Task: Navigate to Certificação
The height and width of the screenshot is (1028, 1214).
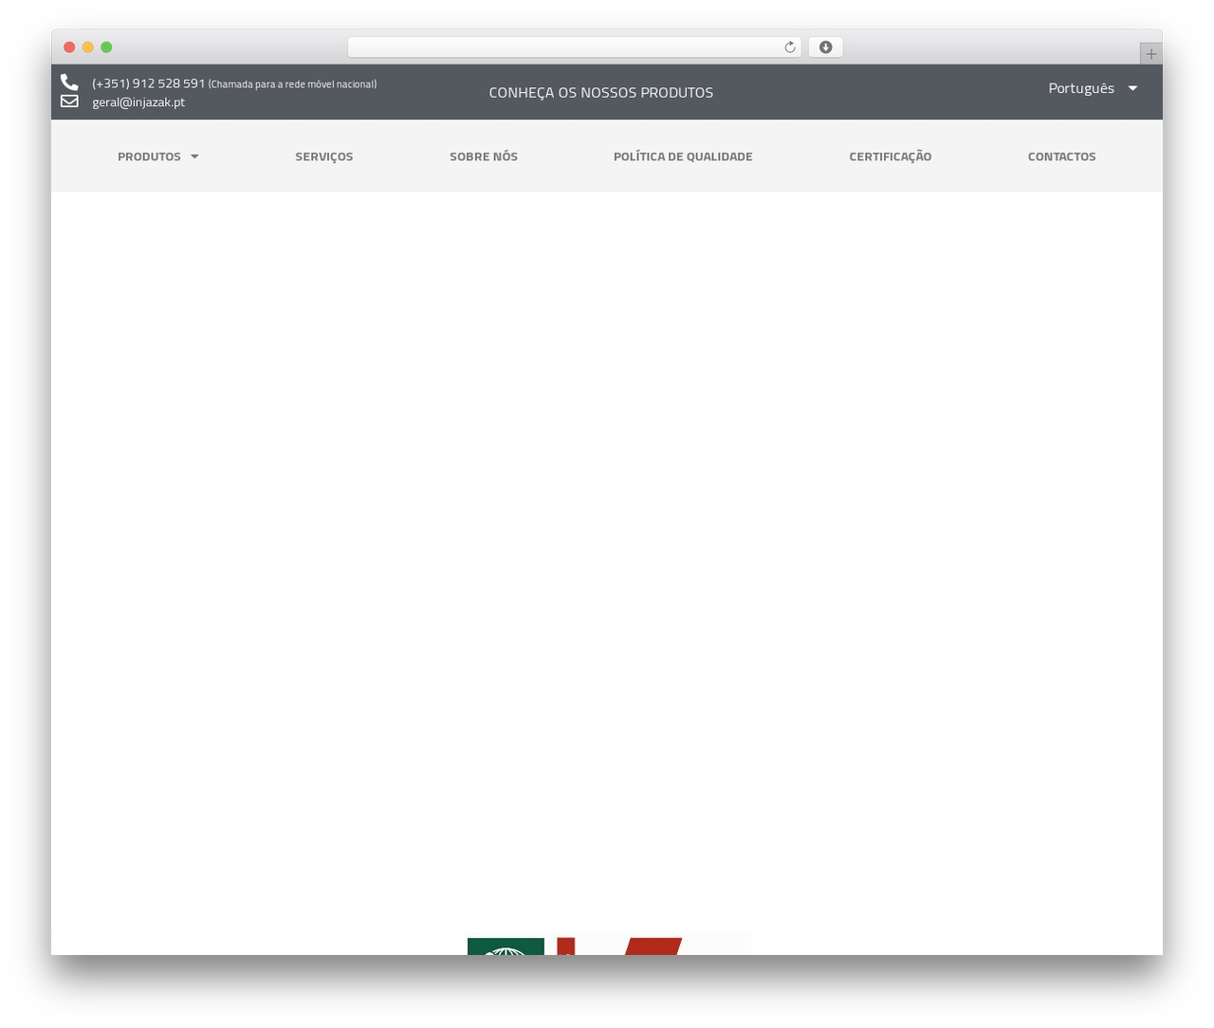Action: pos(890,156)
